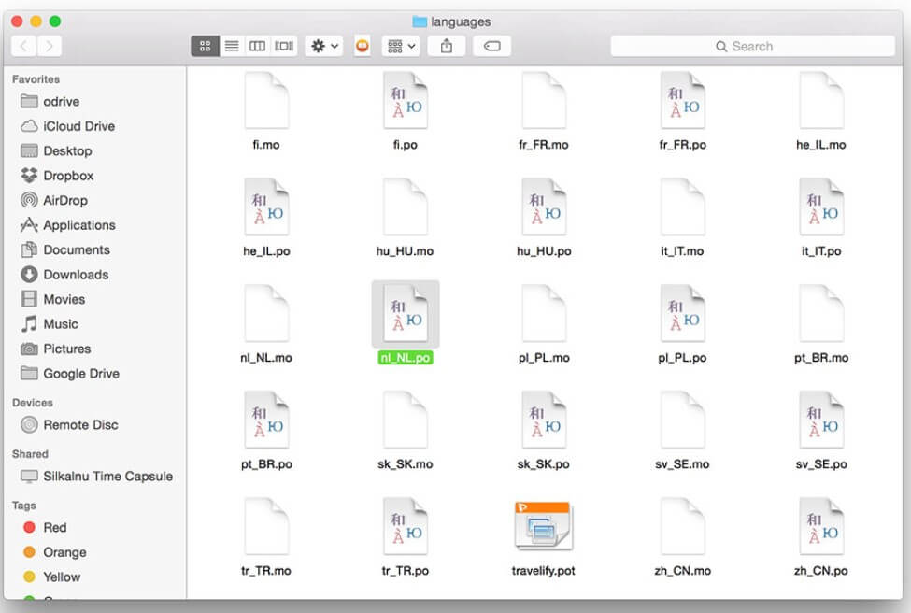Screen dimensions: 911x613
Task: Click the orange app icon in toolbar
Action: [362, 46]
